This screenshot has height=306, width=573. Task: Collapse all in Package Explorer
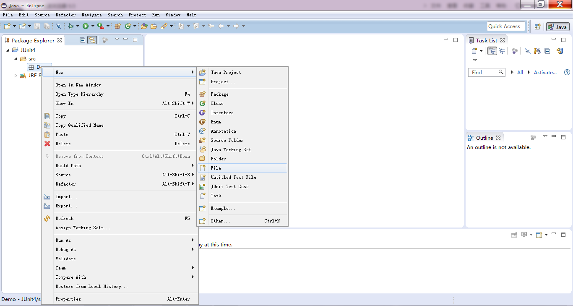click(x=82, y=40)
